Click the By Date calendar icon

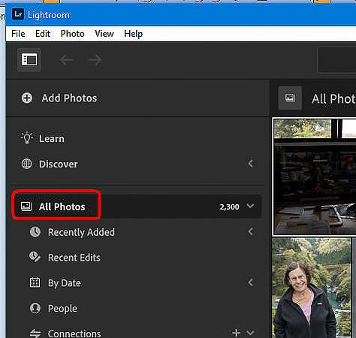35,282
